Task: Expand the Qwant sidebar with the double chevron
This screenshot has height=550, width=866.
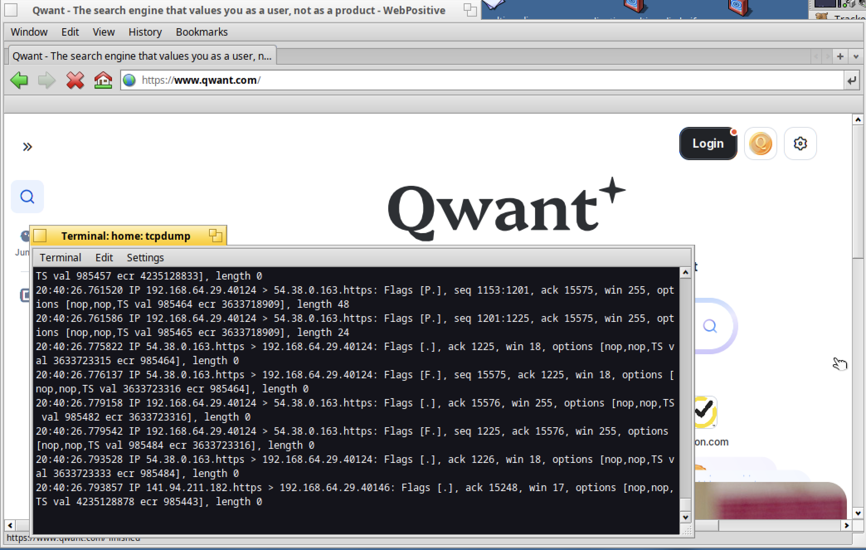Action: (x=27, y=147)
